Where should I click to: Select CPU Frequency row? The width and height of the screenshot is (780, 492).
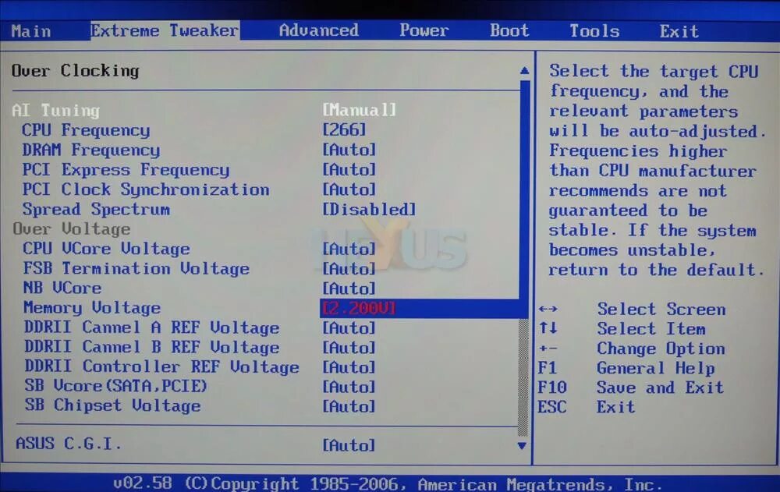point(86,130)
